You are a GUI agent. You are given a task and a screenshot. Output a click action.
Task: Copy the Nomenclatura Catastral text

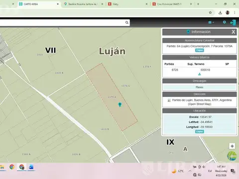pos(199,50)
